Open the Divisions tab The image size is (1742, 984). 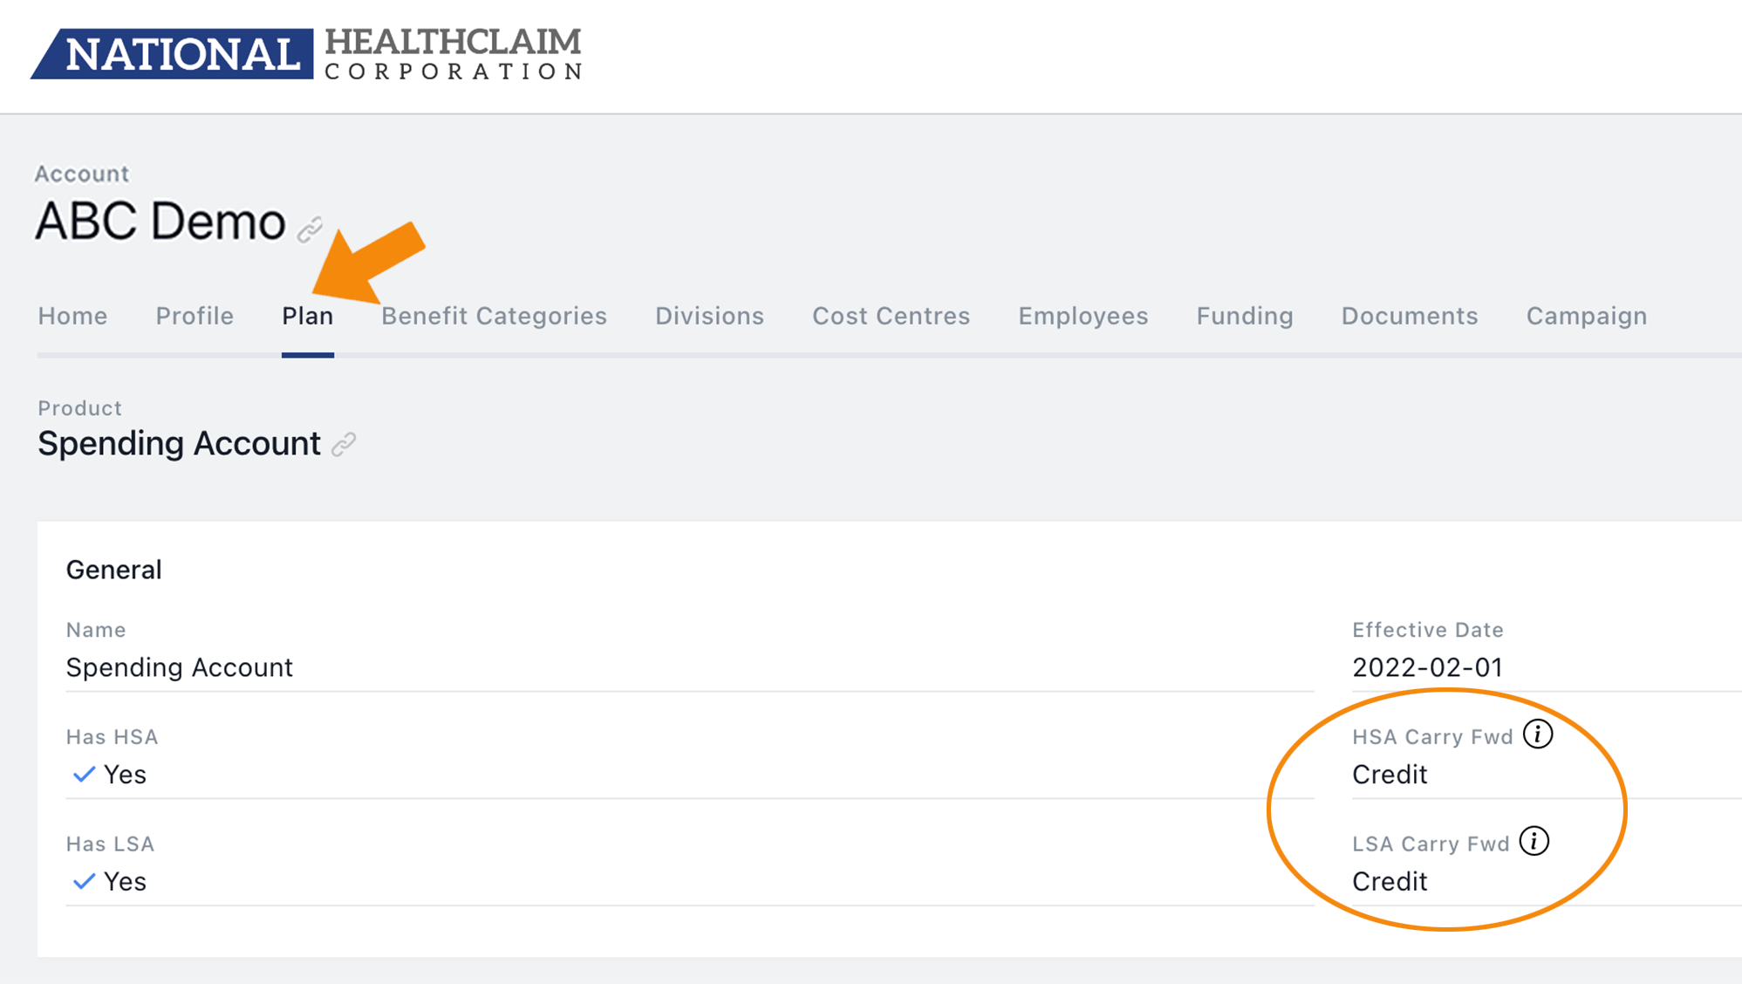point(709,316)
